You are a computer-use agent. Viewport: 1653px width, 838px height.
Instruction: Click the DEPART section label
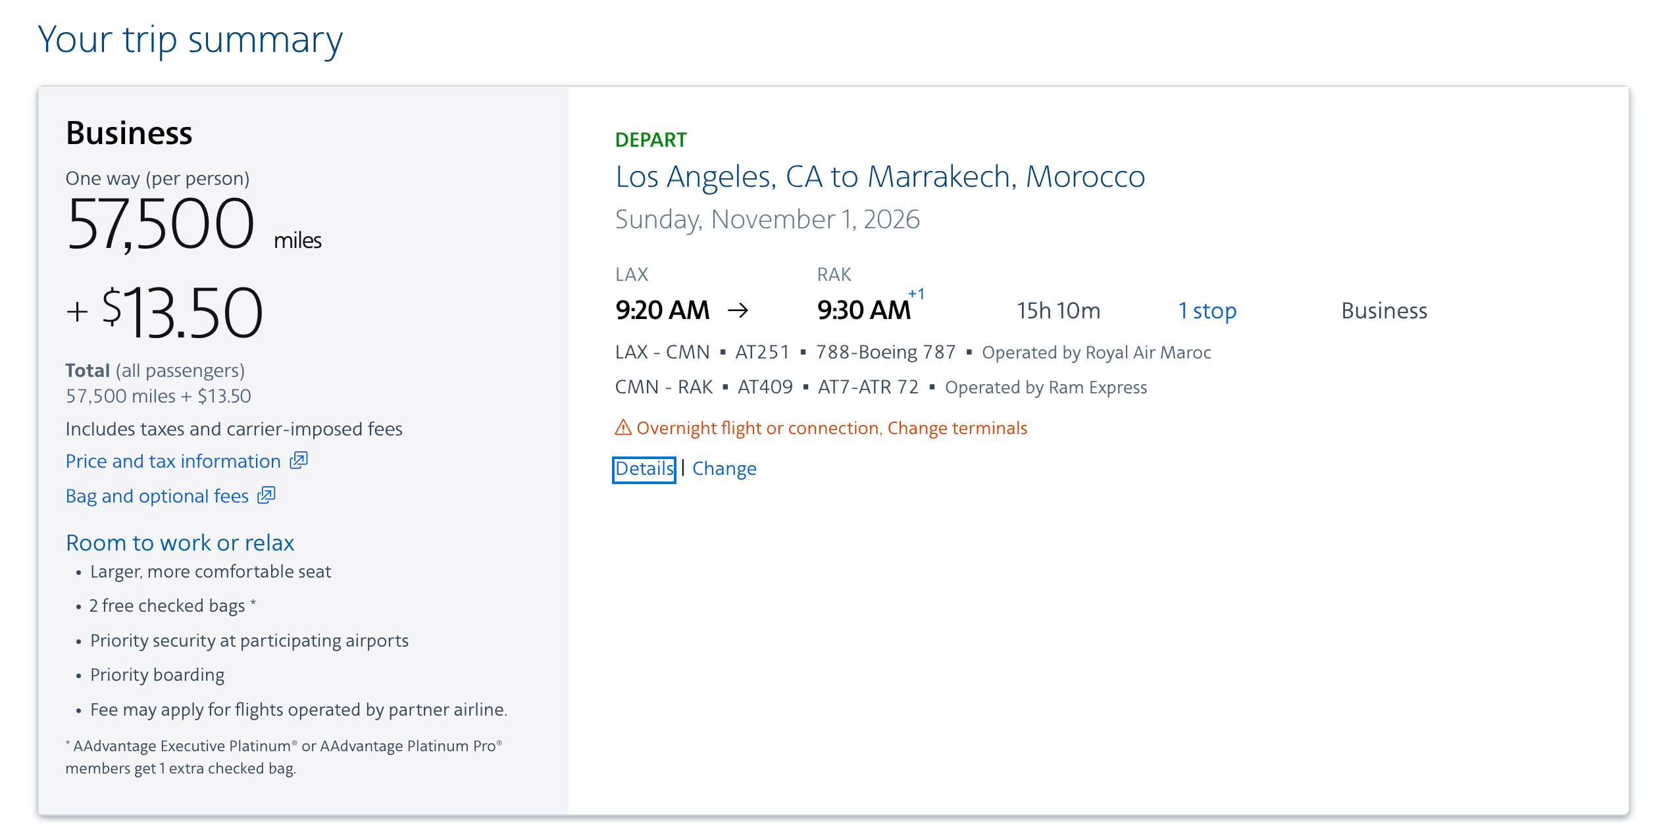tap(650, 139)
